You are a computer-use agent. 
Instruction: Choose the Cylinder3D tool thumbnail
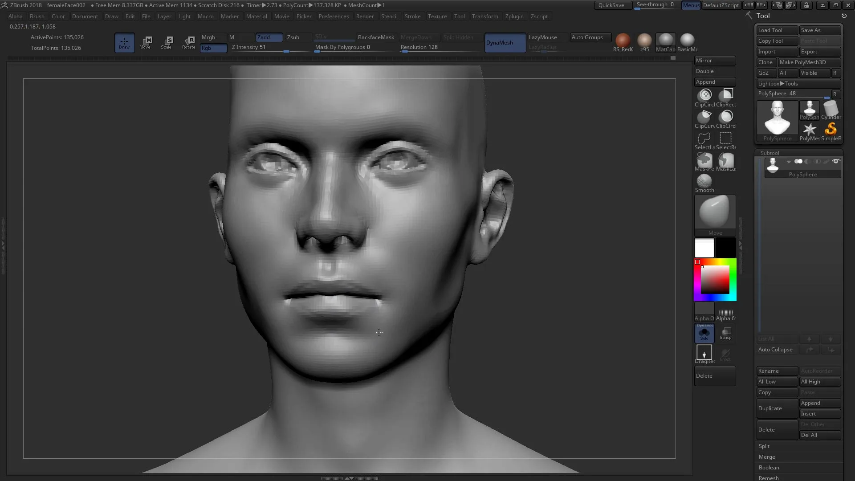pyautogui.click(x=831, y=110)
